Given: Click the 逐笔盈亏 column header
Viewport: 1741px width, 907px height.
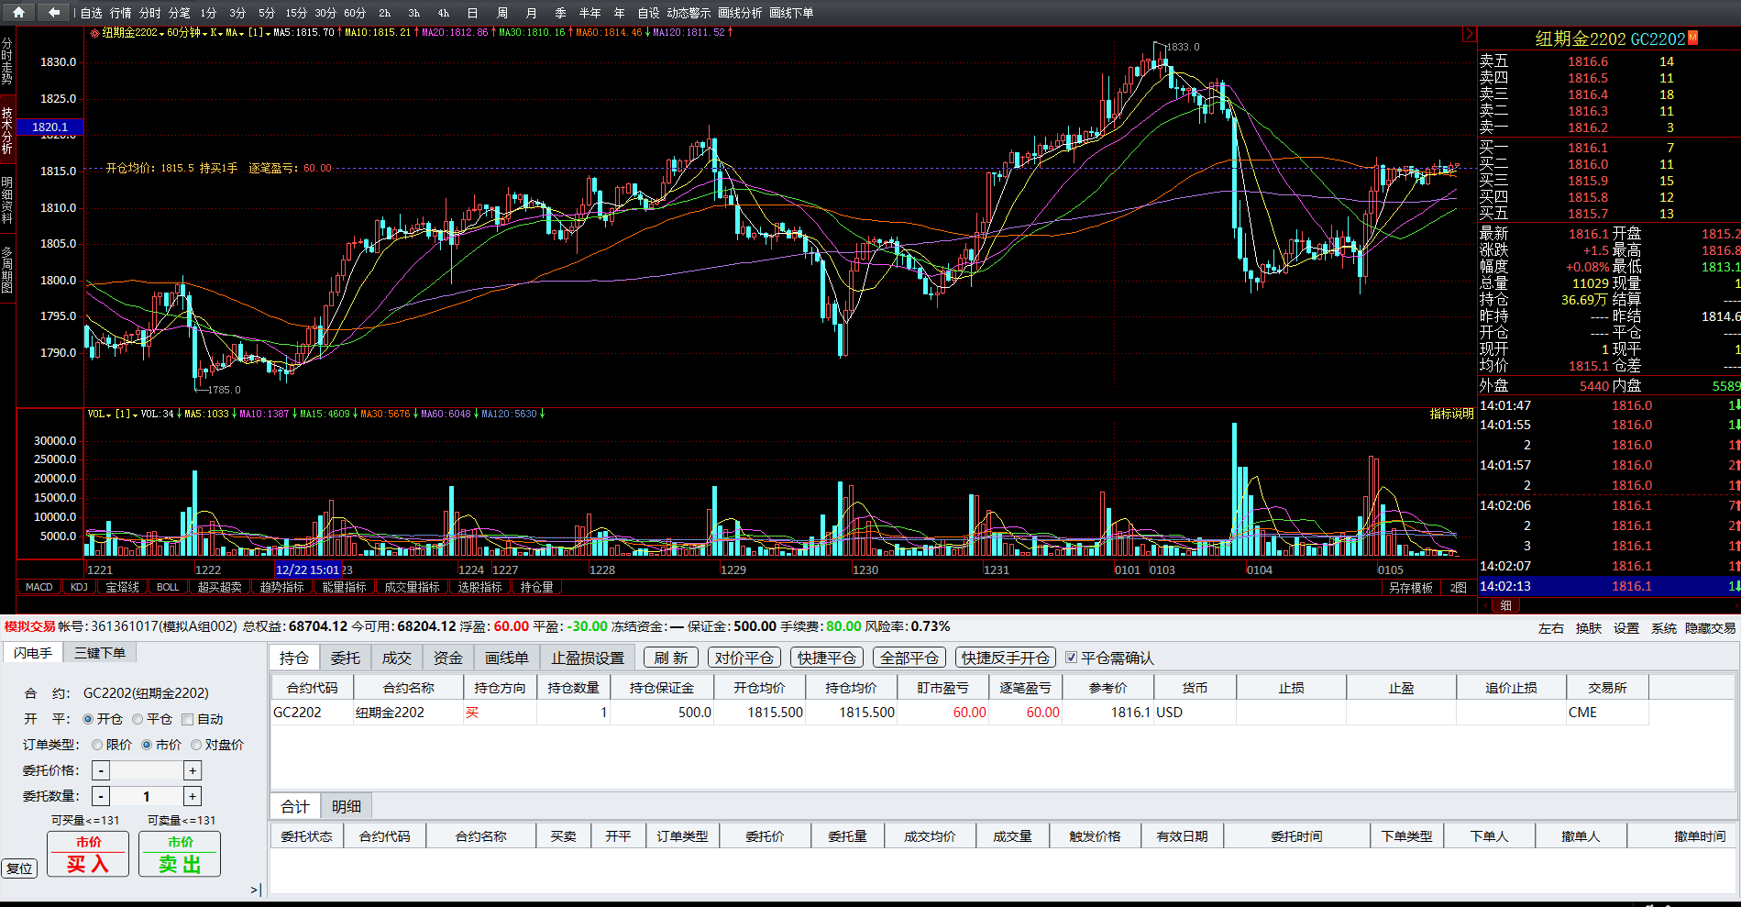Looking at the screenshot, I should tap(1025, 688).
